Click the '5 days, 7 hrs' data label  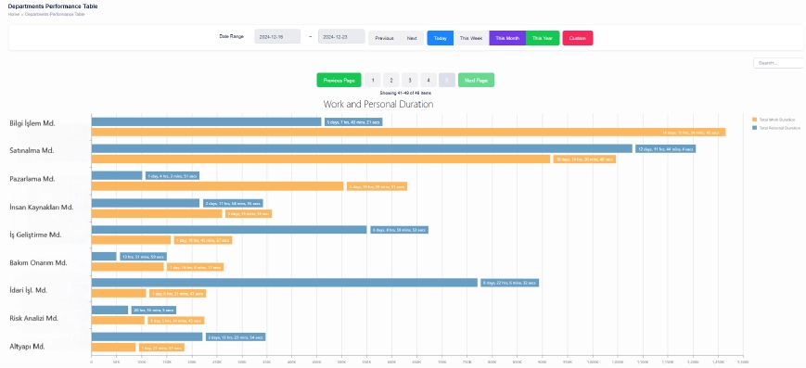[353, 121]
